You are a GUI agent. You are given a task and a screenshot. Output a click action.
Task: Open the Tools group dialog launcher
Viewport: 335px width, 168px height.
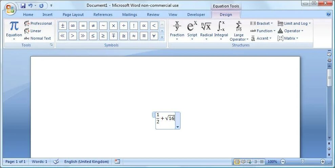coord(51,45)
